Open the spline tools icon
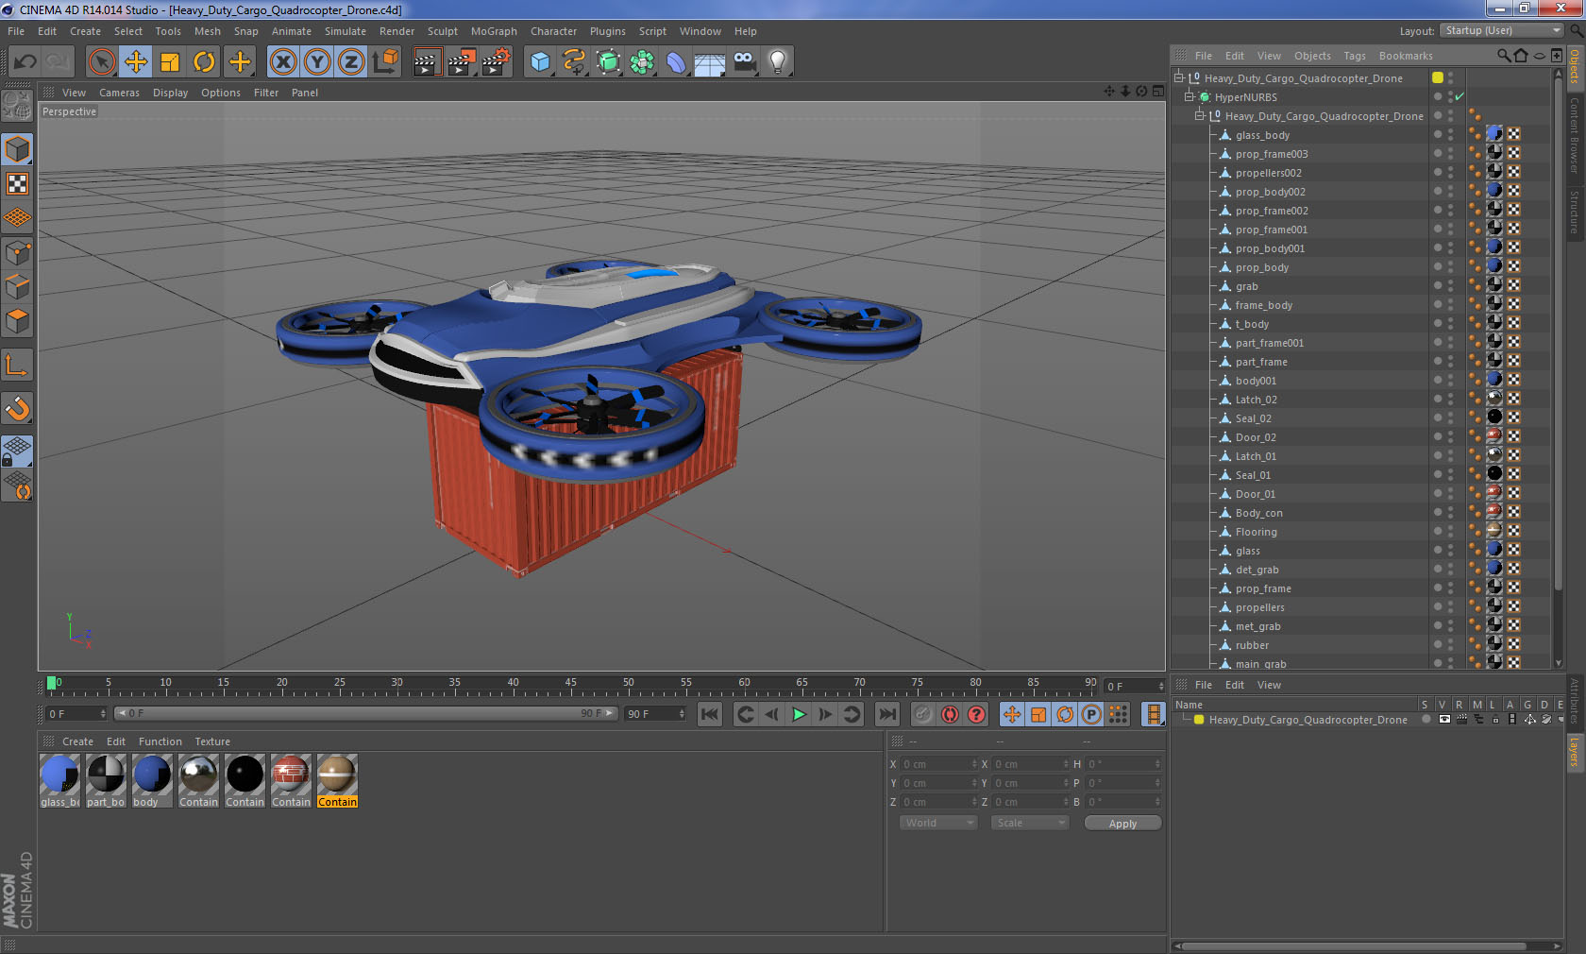The image size is (1586, 954). [574, 62]
